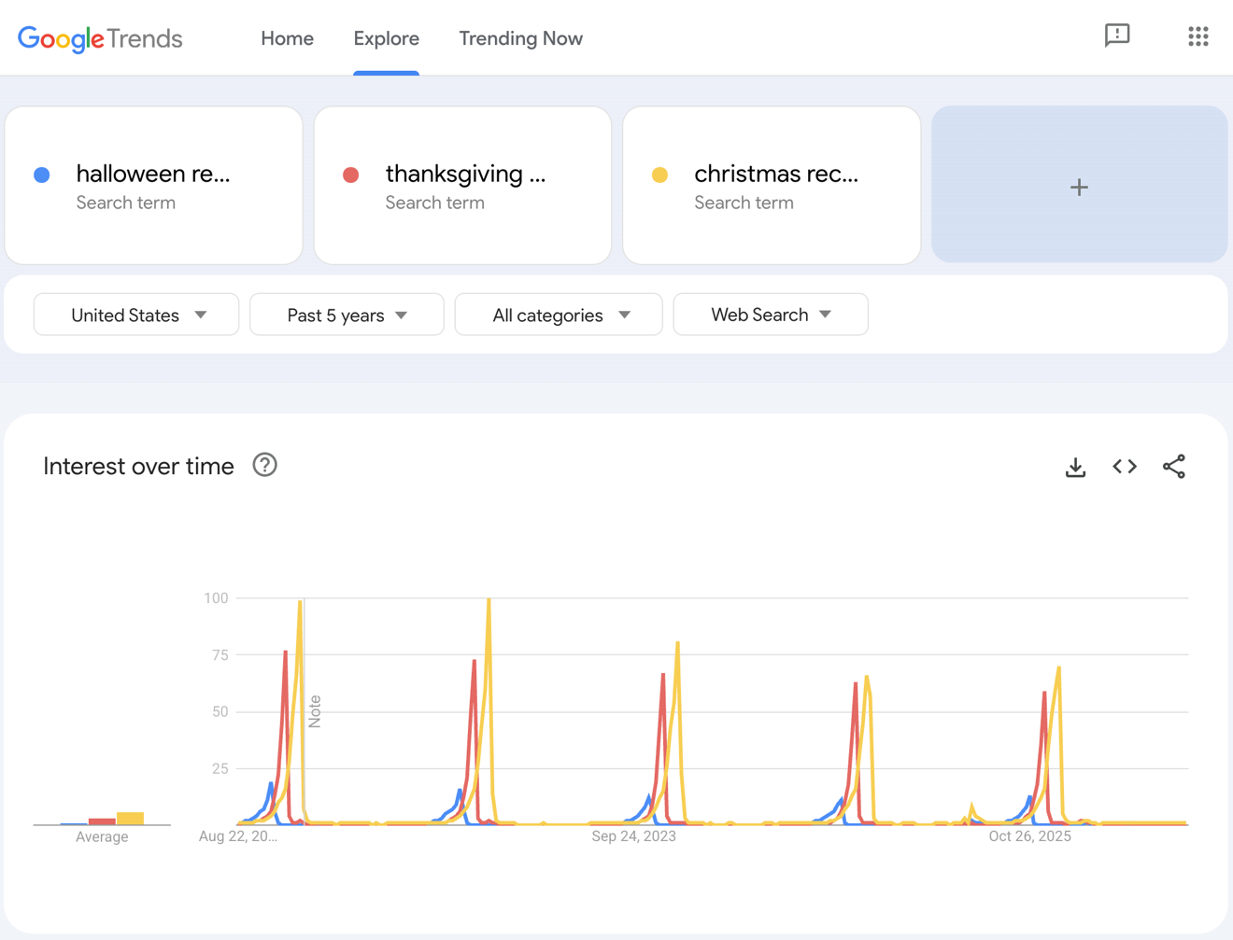
Task: Open the United States region dropdown
Action: pos(136,315)
